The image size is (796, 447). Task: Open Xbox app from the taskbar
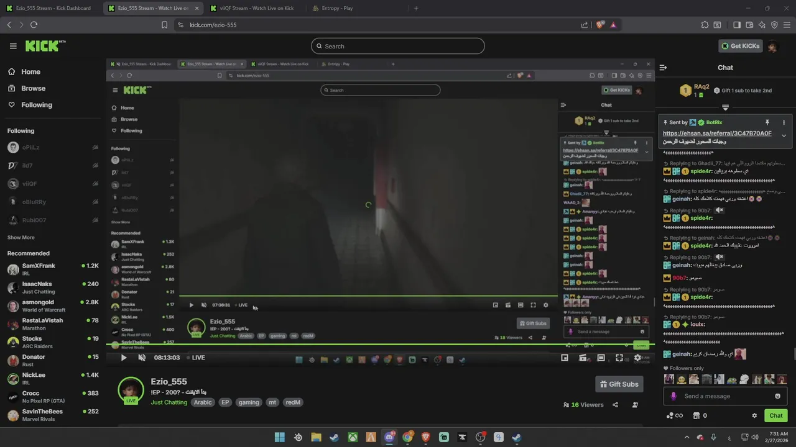[353, 437]
